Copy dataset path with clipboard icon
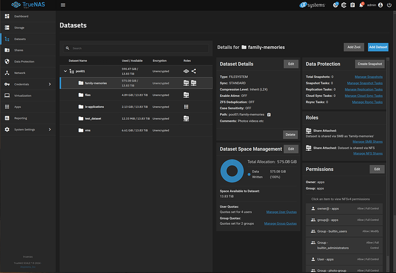The height and width of the screenshot is (273, 396). [x=269, y=115]
